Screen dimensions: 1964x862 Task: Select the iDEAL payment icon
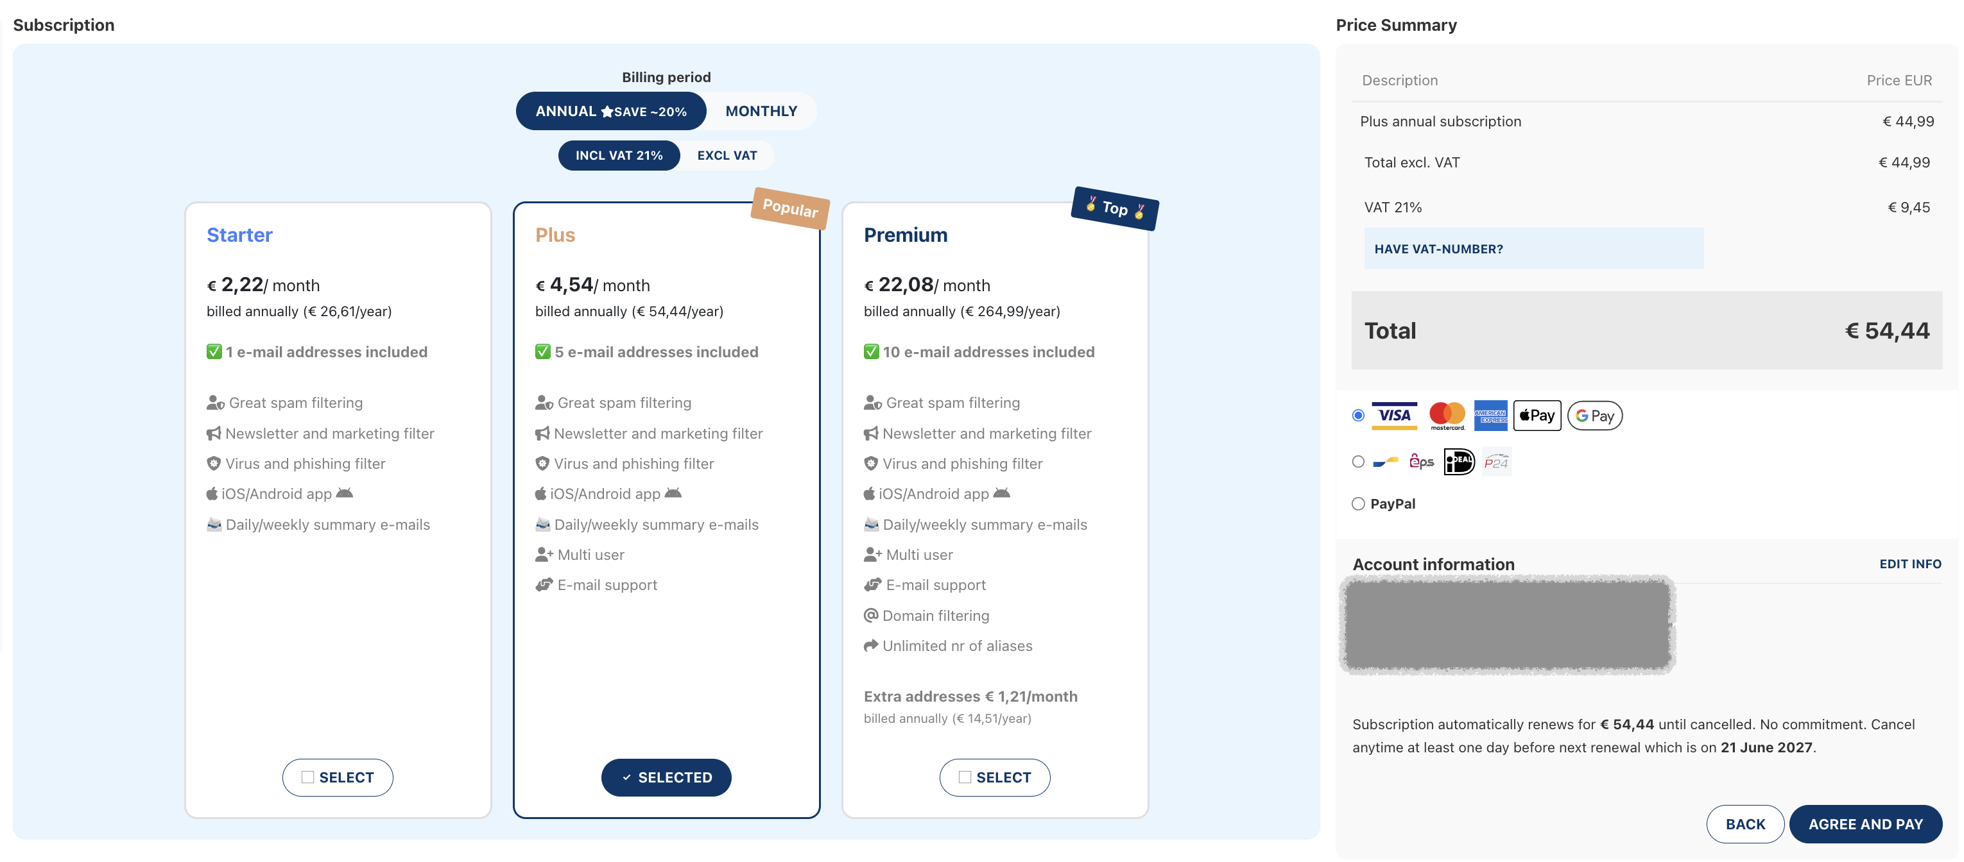point(1458,462)
